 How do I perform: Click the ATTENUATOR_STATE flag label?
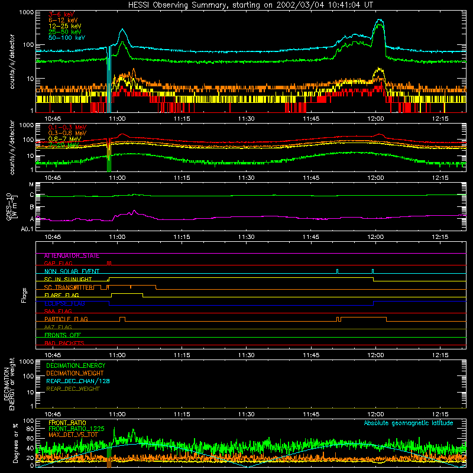[x=72, y=256]
